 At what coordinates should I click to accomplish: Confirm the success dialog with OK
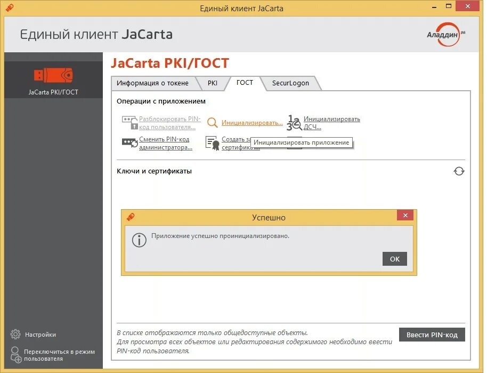[394, 259]
